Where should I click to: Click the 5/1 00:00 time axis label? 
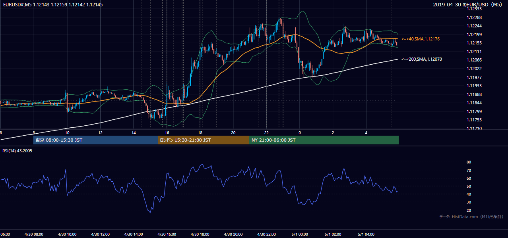coord(300,234)
